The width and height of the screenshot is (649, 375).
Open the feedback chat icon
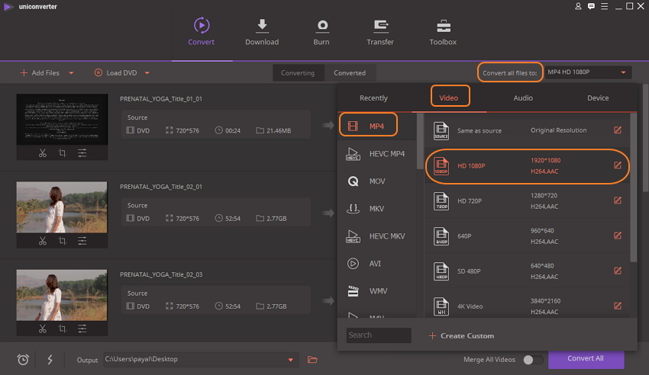point(591,6)
